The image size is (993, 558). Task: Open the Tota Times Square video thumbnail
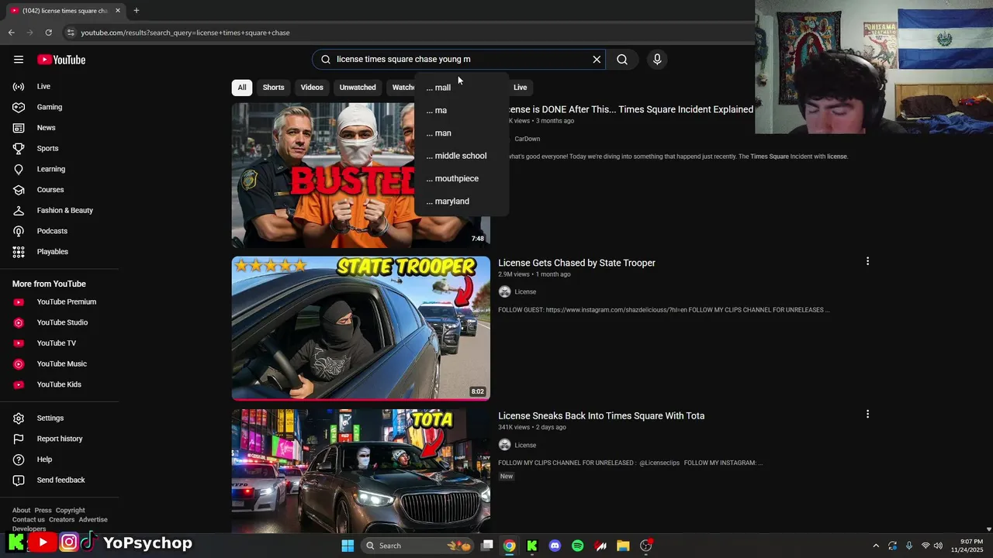[361, 471]
